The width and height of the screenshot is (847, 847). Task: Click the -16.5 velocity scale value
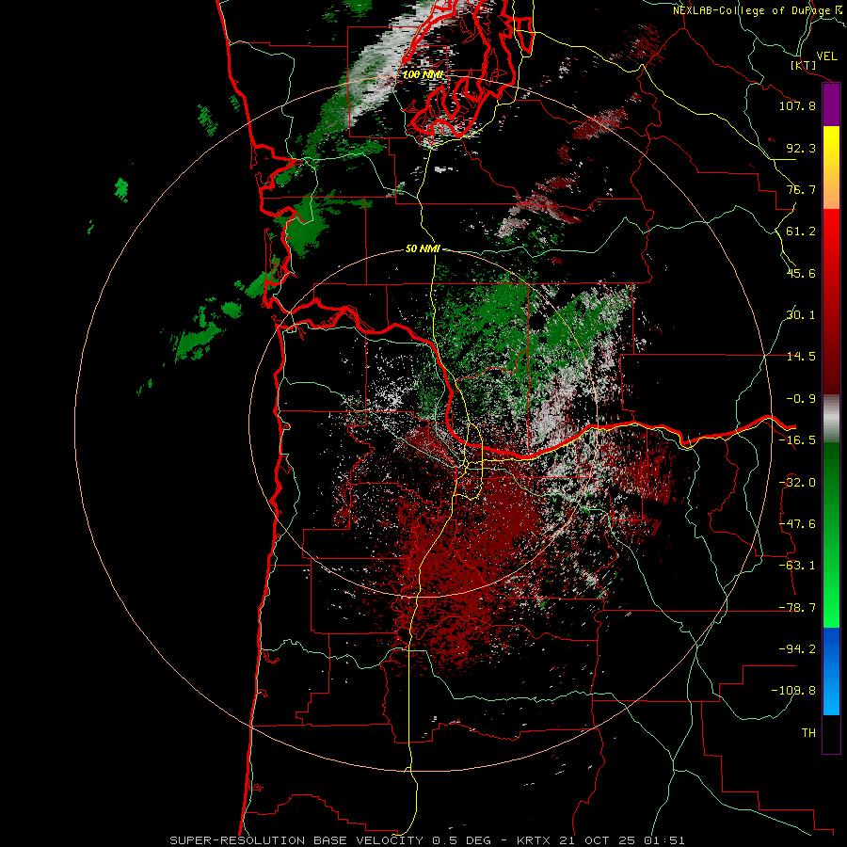click(x=797, y=440)
